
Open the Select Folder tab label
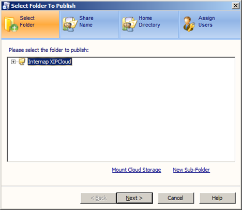point(27,21)
